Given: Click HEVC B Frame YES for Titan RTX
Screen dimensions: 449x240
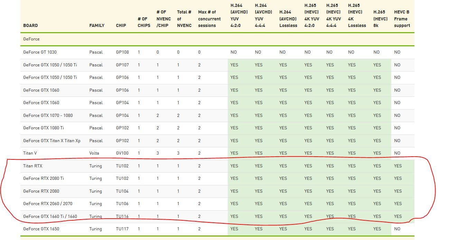Looking at the screenshot, I should point(398,166).
